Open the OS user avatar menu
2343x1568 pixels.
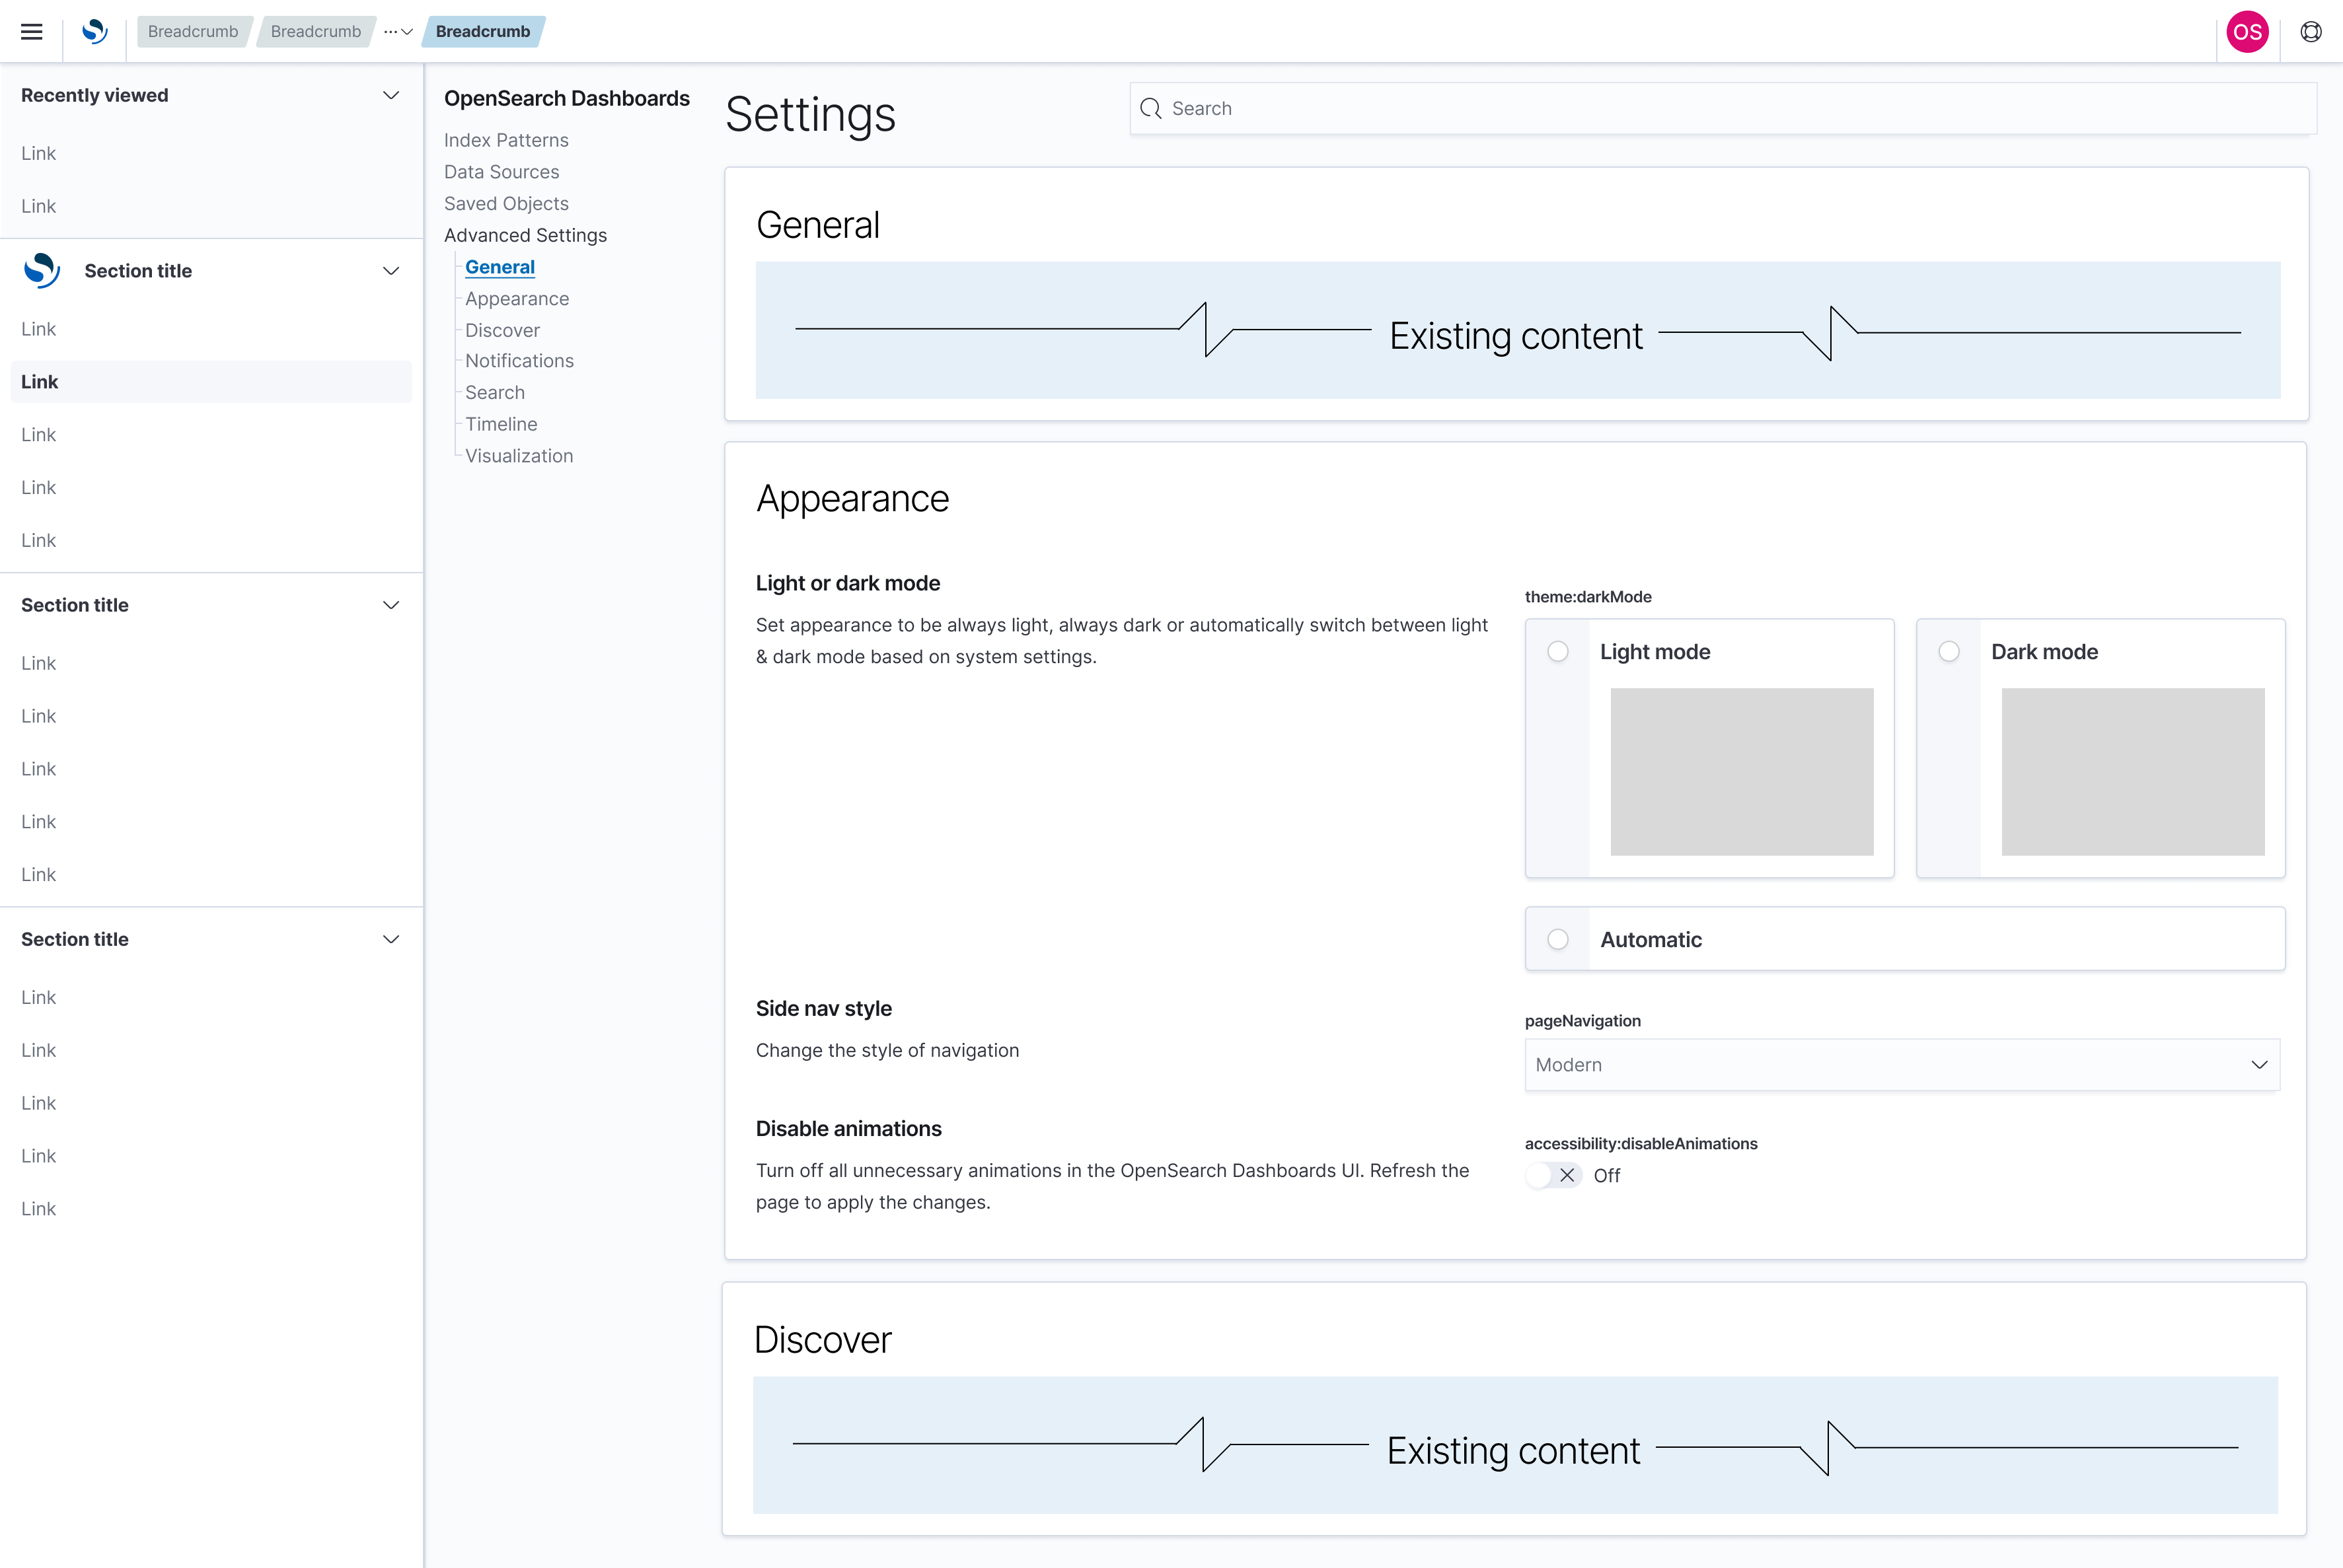tap(2247, 31)
